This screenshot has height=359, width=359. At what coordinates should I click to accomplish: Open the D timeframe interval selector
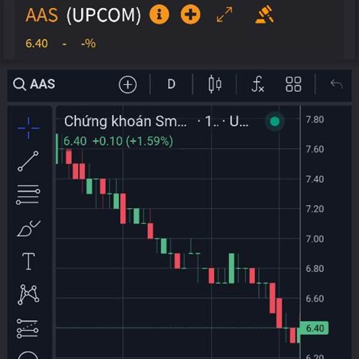tap(172, 84)
